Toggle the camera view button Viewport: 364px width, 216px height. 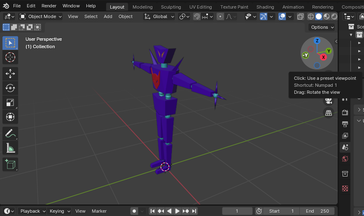pyautogui.click(x=329, y=101)
